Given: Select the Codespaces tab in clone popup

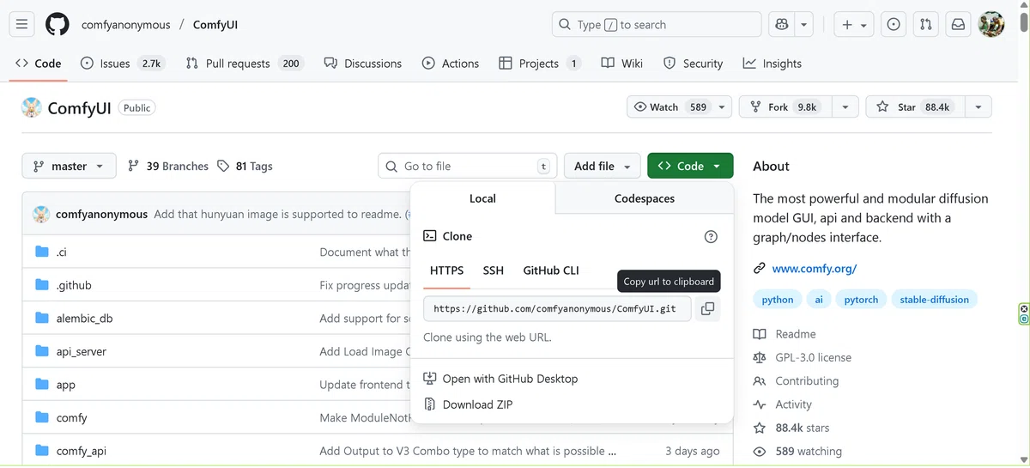Looking at the screenshot, I should (x=645, y=198).
